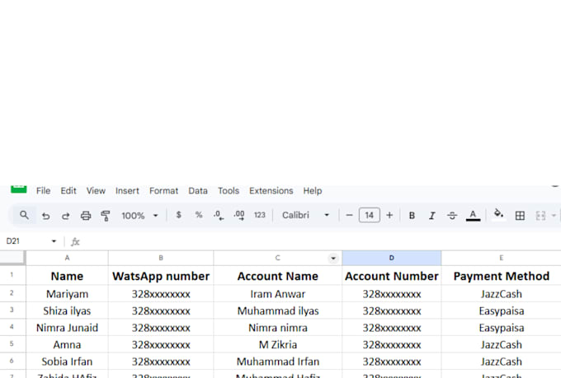The width and height of the screenshot is (561, 378).
Task: Activate the paint format tool
Action: [x=106, y=216]
